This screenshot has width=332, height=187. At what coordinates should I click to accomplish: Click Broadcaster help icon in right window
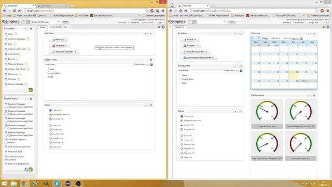coord(241,71)
